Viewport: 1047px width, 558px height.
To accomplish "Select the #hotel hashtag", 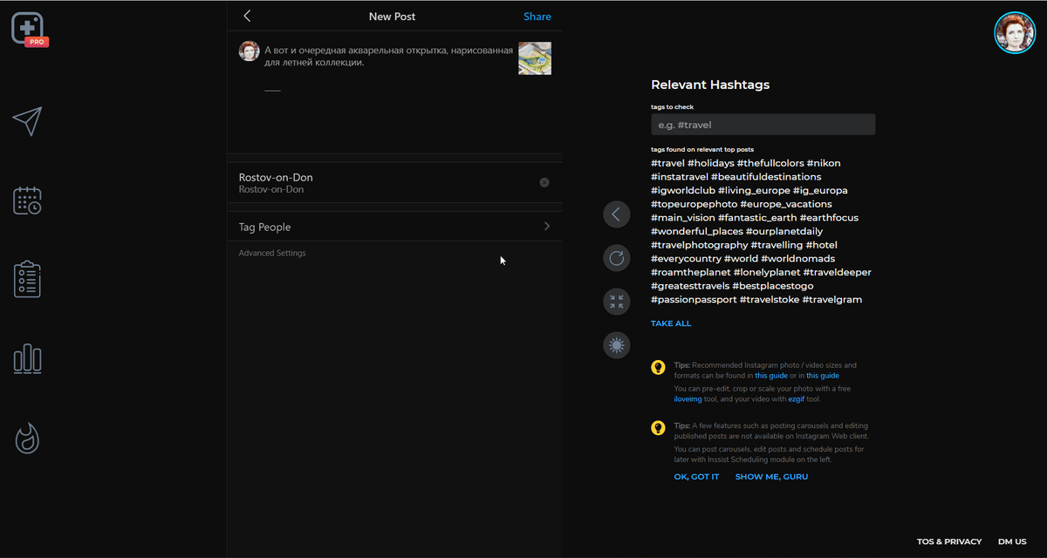I will click(x=823, y=245).
